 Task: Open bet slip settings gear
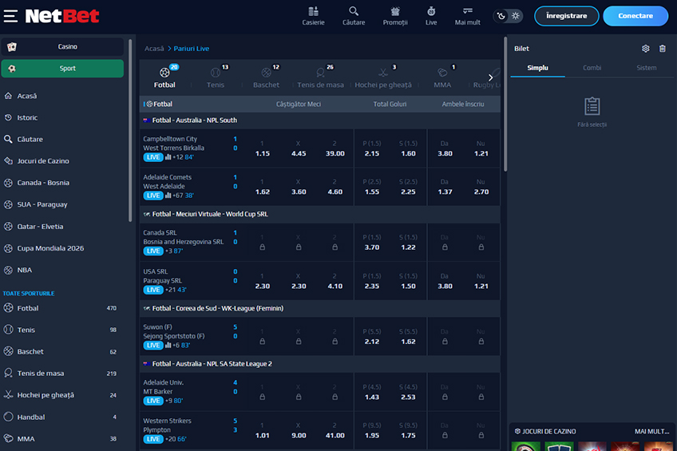(x=646, y=49)
